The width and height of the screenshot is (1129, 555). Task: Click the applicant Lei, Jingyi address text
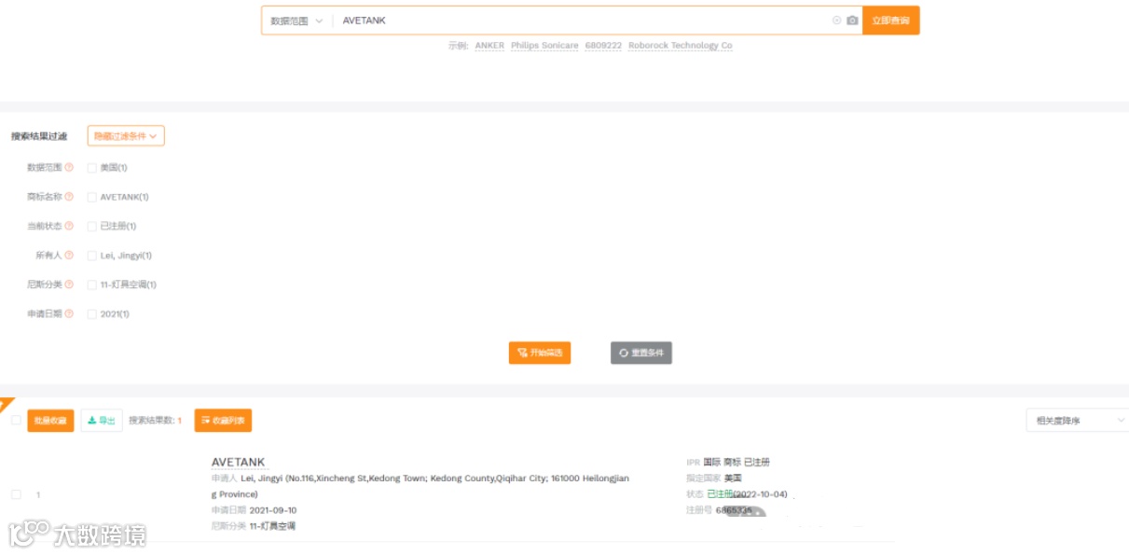point(420,486)
